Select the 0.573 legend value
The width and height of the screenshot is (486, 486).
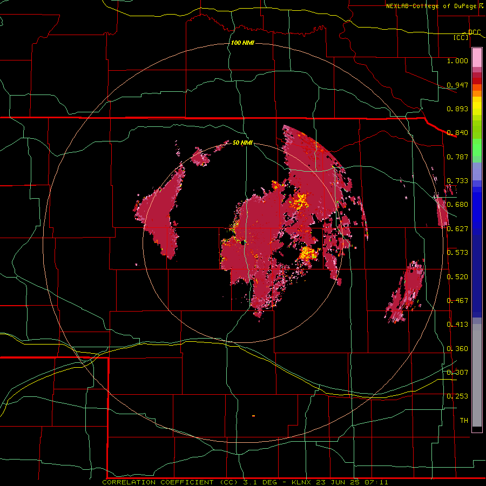tap(457, 253)
